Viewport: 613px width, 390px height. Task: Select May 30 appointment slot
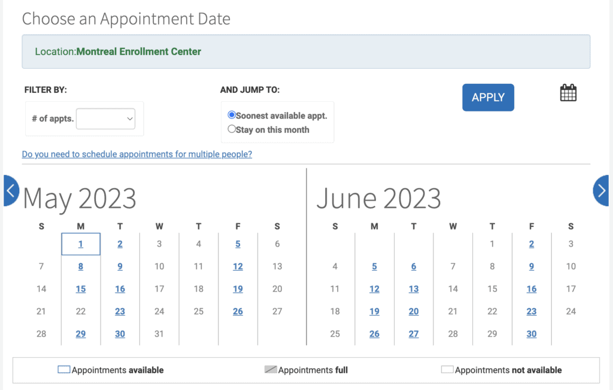click(x=120, y=334)
